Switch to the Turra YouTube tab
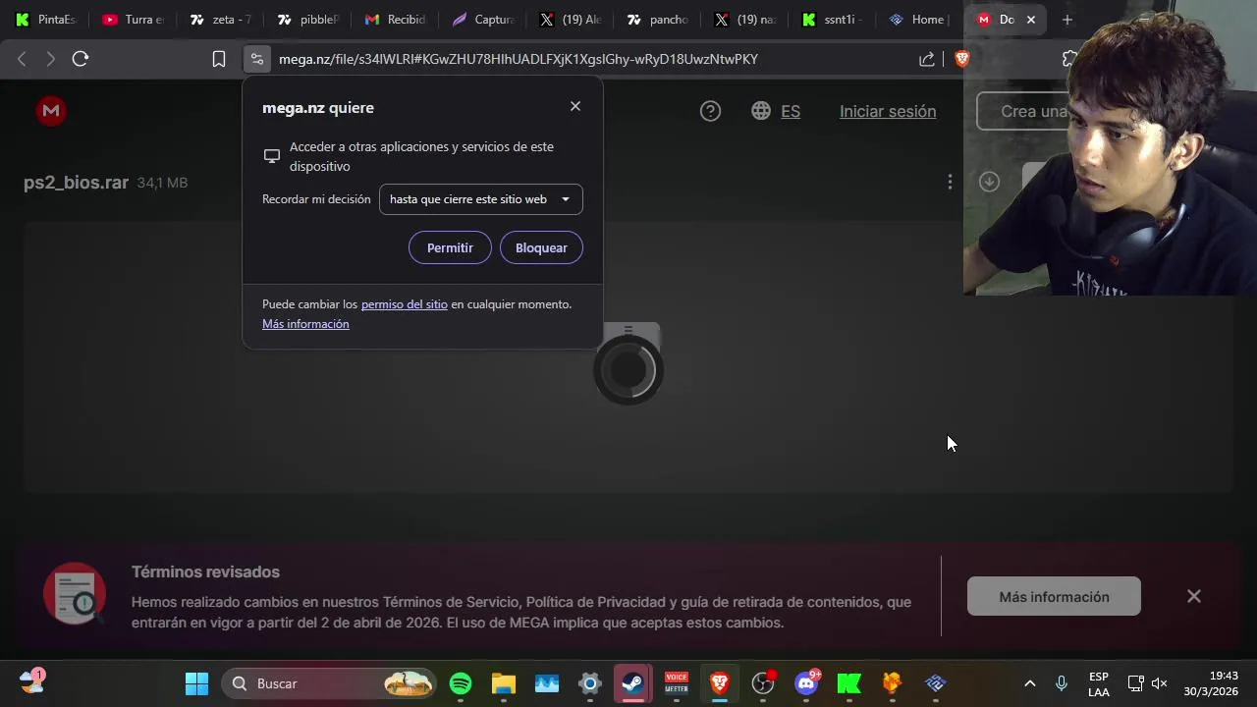The width and height of the screenshot is (1257, 707). tap(133, 20)
